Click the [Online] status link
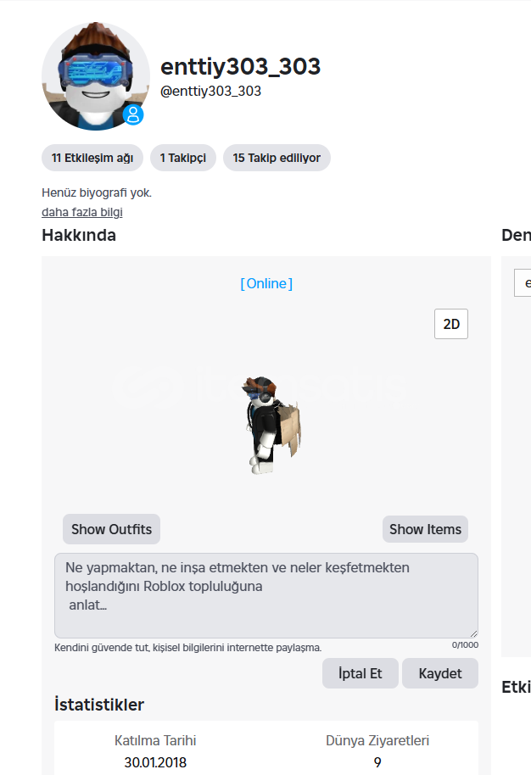531x775 pixels. pos(266,284)
